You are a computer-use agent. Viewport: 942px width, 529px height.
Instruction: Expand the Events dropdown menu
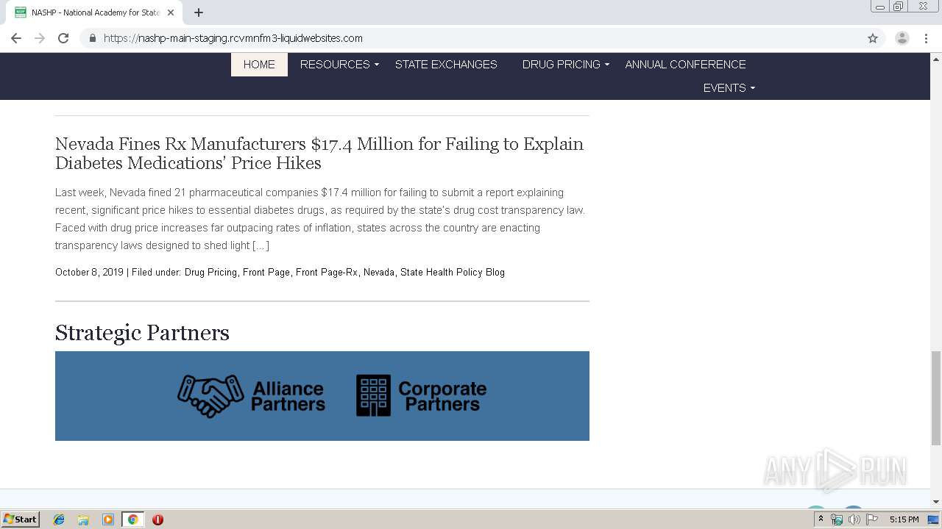coord(729,88)
